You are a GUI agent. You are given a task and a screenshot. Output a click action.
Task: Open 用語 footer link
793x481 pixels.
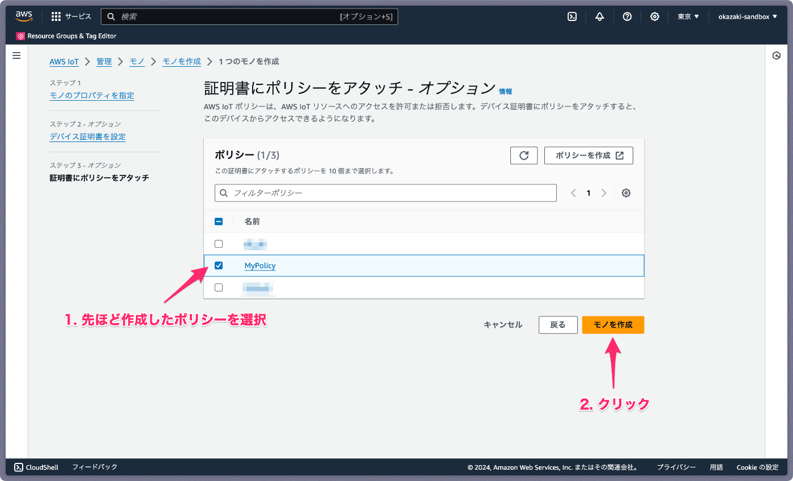(717, 467)
